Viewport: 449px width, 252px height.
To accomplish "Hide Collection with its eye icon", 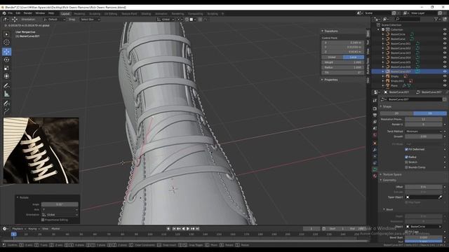I will click(445, 29).
